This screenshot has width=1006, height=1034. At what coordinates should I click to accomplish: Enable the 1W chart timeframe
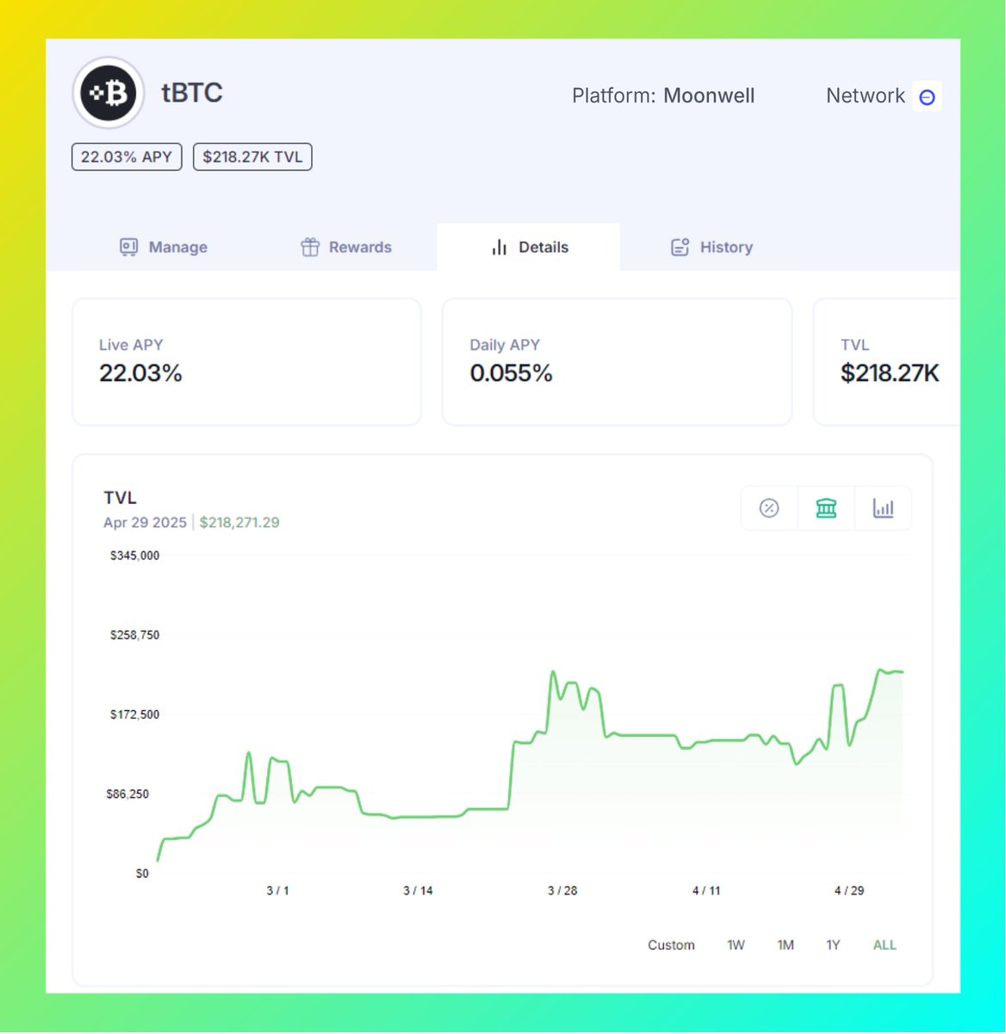coord(736,944)
